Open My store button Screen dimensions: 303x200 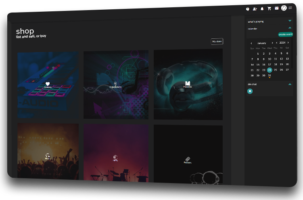pyautogui.click(x=217, y=41)
